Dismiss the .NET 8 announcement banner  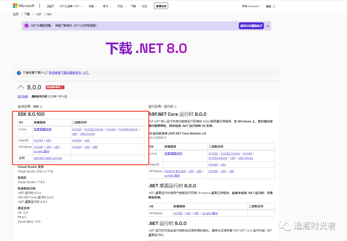click(x=268, y=26)
